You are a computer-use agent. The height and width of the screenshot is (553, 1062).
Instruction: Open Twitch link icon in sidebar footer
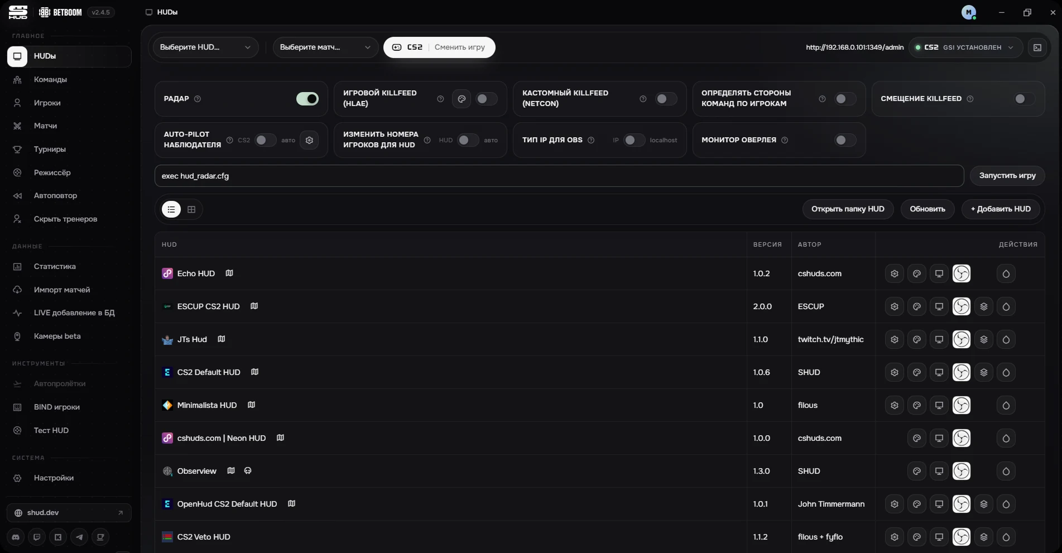tap(37, 537)
